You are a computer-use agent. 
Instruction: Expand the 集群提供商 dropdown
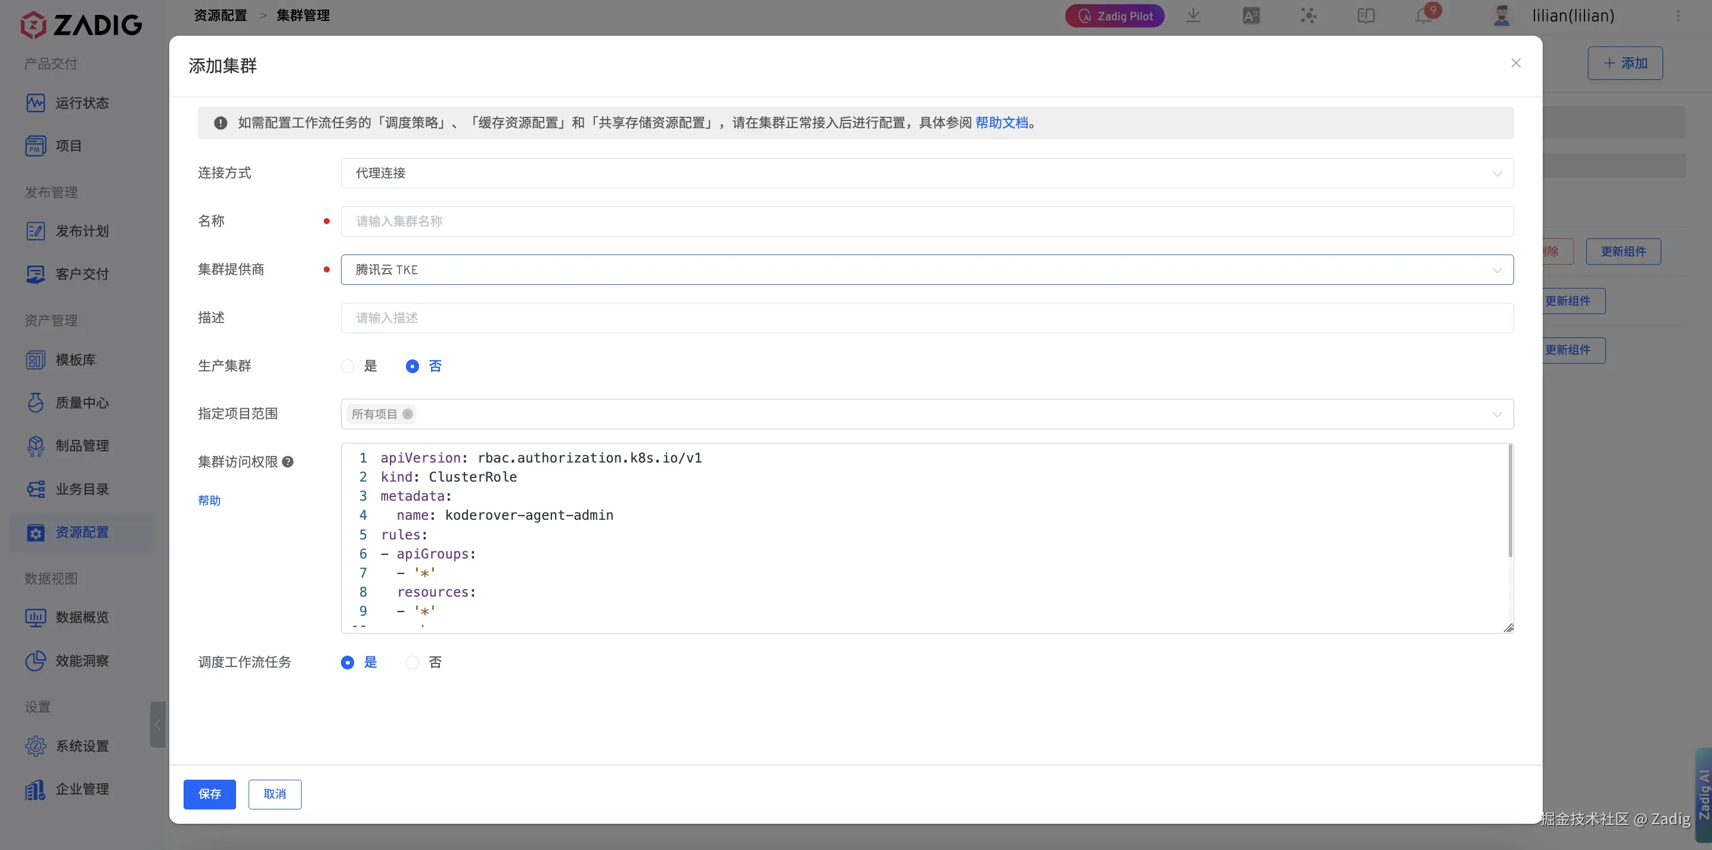tap(926, 270)
